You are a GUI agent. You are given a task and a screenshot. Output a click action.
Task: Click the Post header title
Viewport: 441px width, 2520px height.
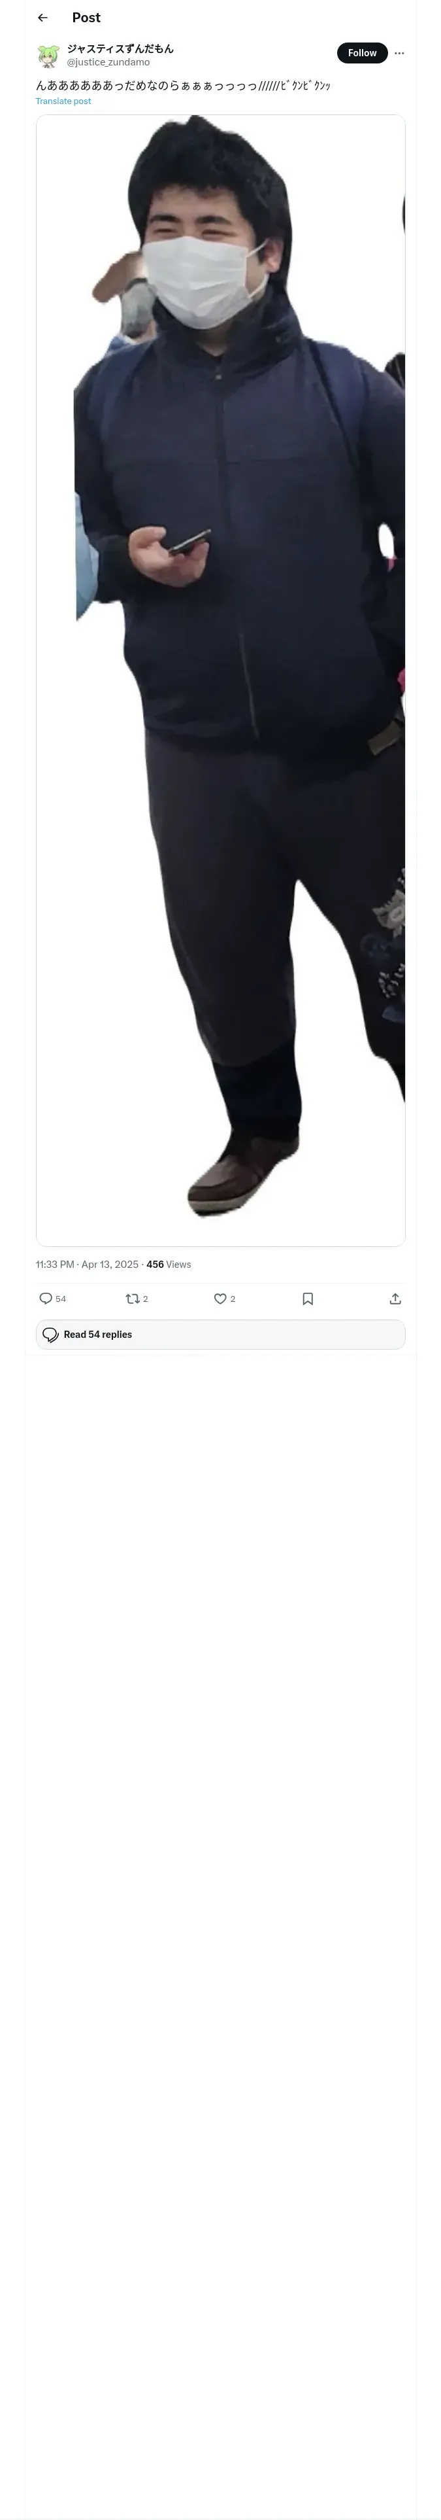(86, 18)
